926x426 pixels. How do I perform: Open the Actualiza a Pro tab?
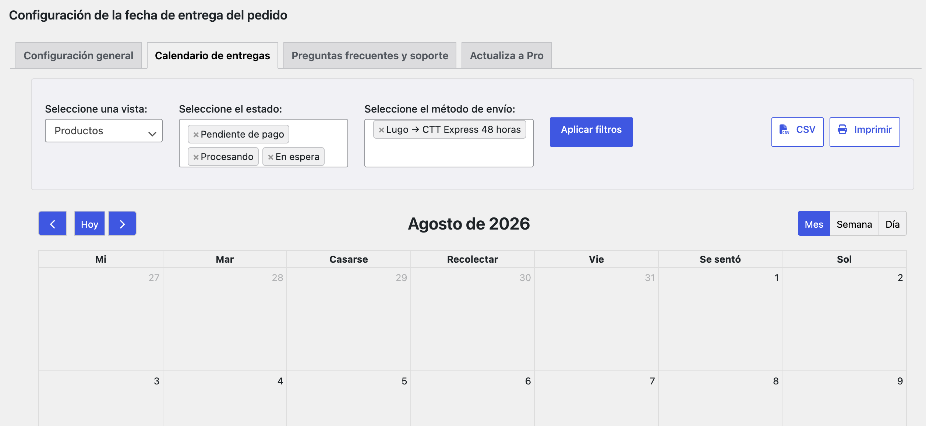pyautogui.click(x=506, y=56)
